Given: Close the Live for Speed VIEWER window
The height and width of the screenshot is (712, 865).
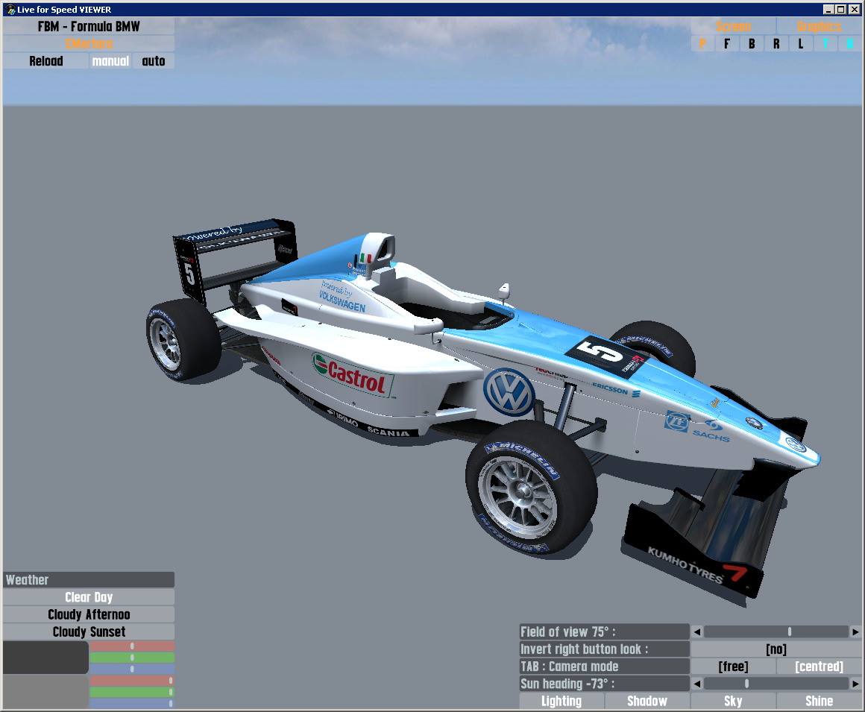Looking at the screenshot, I should 854,10.
